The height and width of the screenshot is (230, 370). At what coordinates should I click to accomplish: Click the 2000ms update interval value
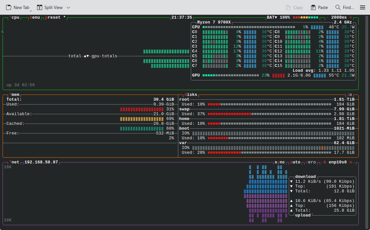[x=339, y=17]
